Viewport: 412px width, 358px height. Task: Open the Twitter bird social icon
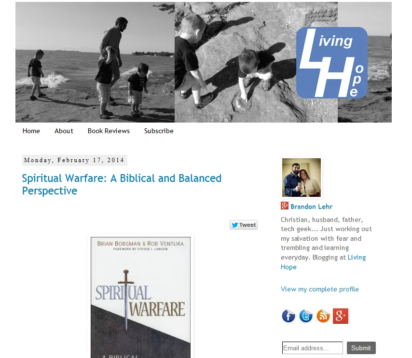(x=305, y=316)
